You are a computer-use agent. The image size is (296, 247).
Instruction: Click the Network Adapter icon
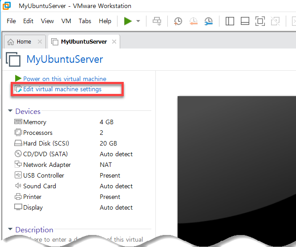point(18,164)
